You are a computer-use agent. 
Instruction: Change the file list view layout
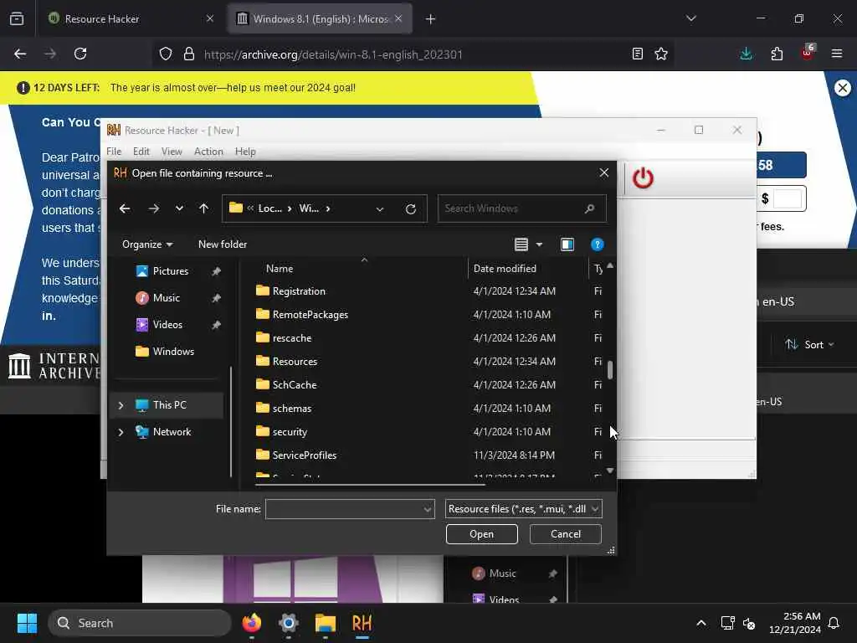(521, 244)
